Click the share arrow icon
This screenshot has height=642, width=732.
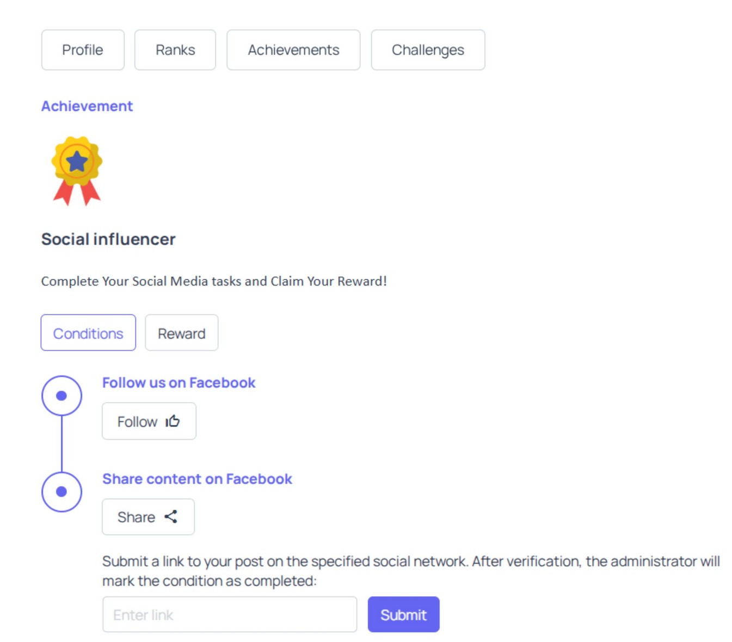(171, 517)
